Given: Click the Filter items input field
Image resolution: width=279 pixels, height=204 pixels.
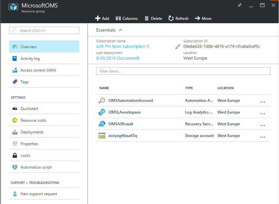Looking at the screenshot, I should tap(183, 71).
